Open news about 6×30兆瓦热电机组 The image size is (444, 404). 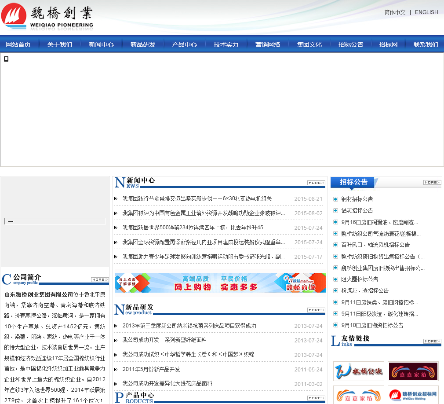click(x=199, y=199)
